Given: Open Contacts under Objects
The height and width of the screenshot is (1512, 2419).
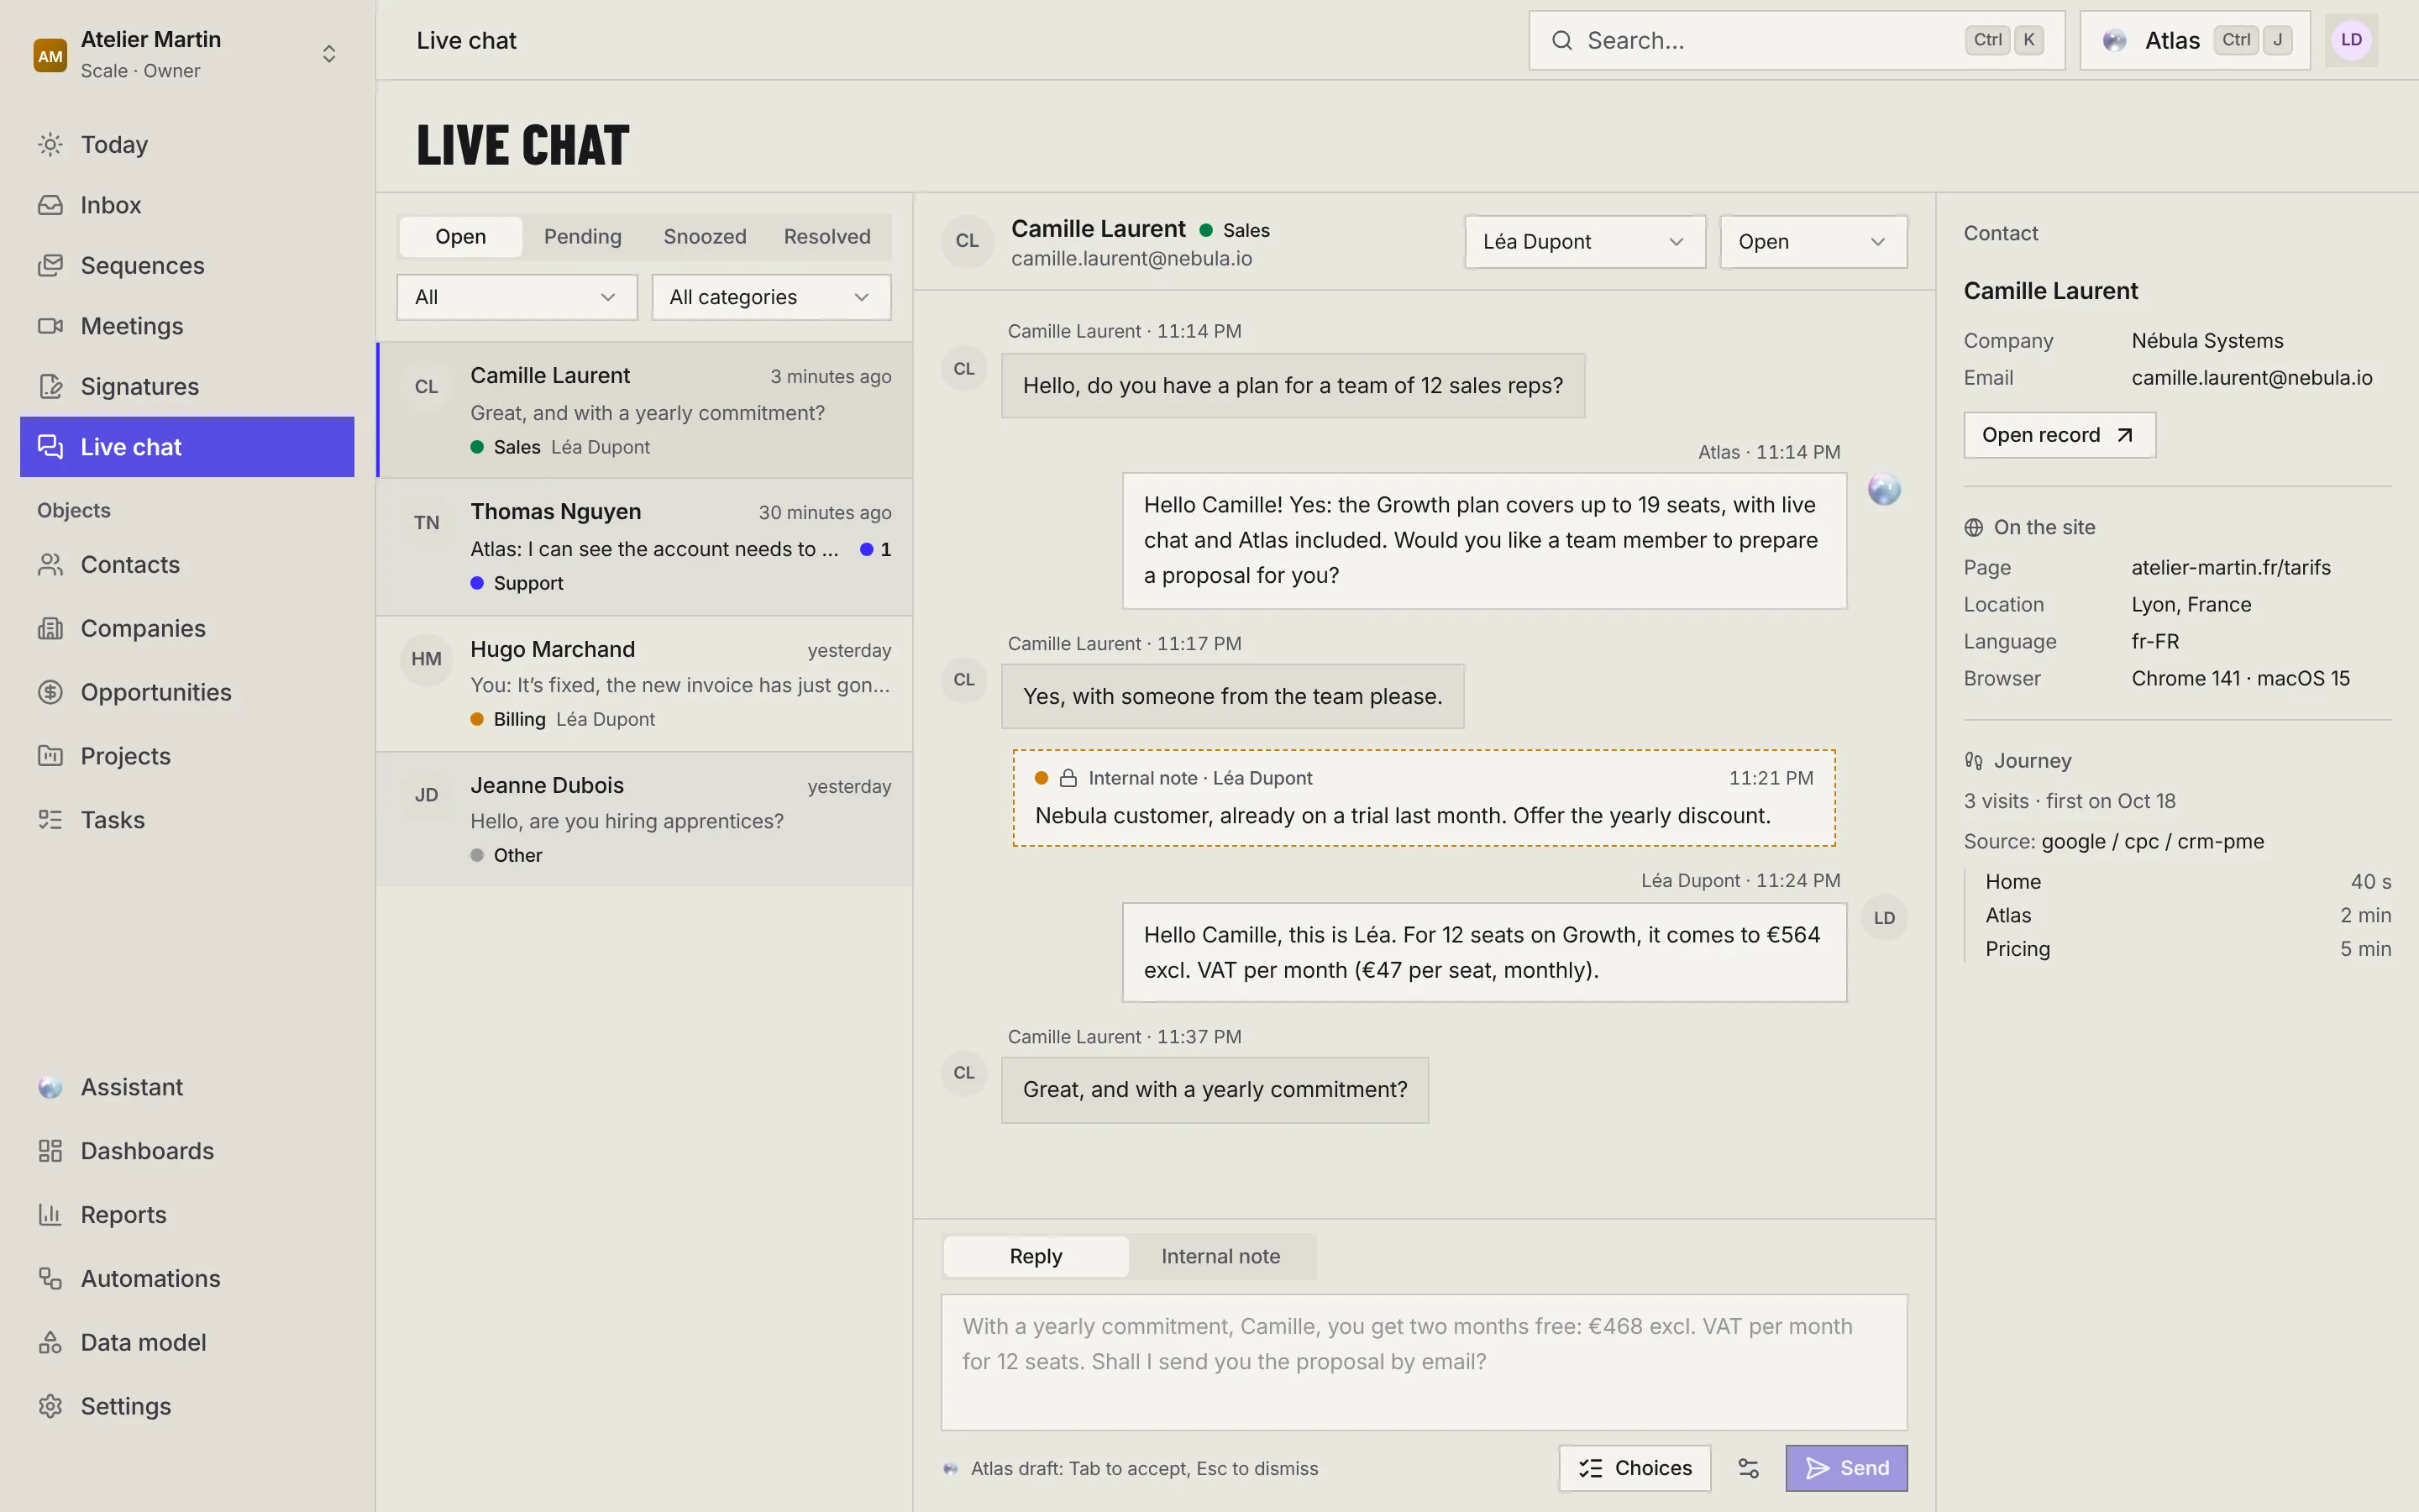Looking at the screenshot, I should pyautogui.click(x=187, y=565).
